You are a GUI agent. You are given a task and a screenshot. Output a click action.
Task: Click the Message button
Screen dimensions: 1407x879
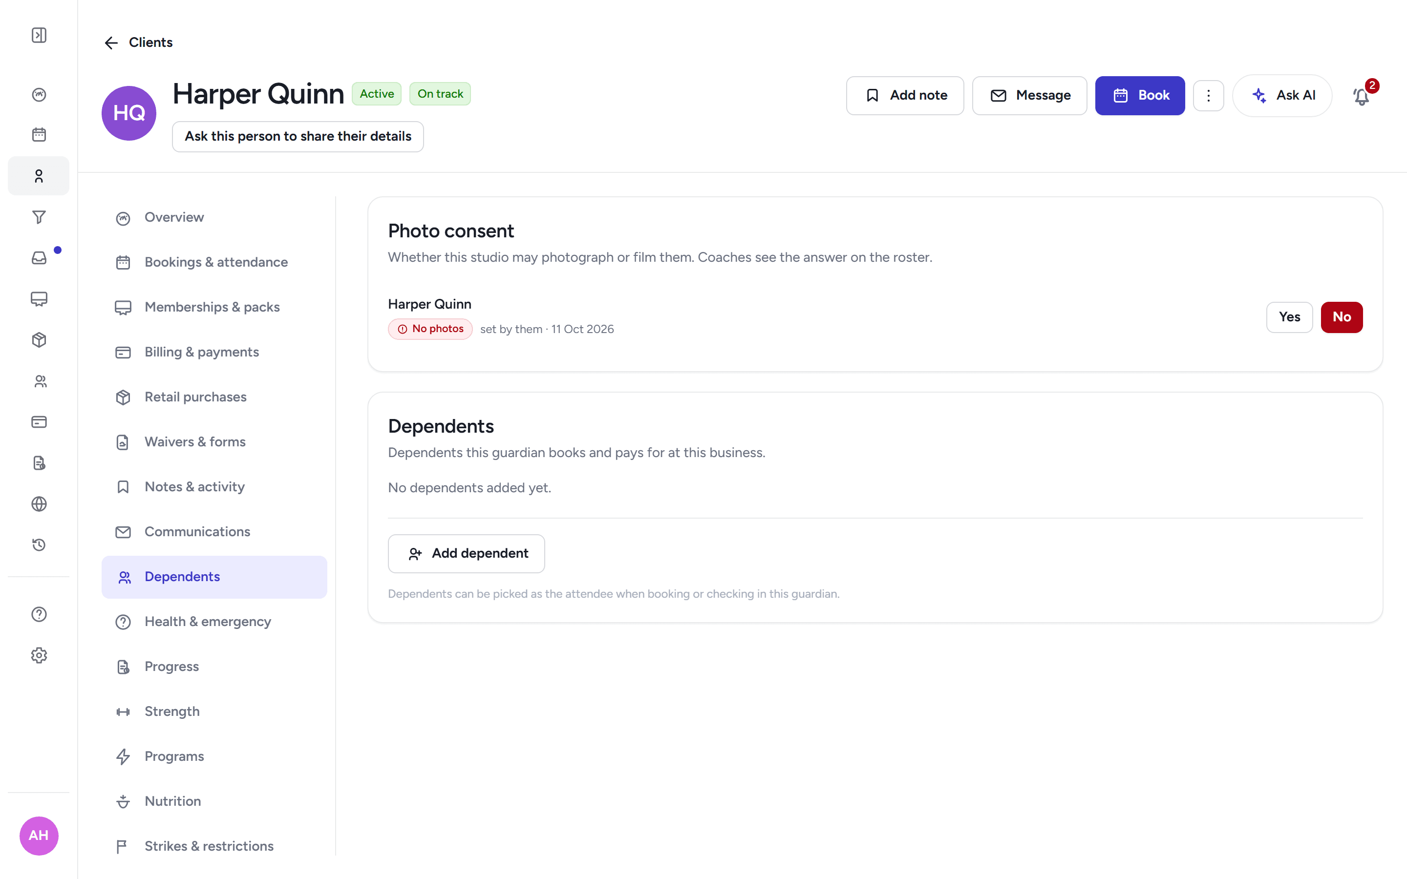tap(1029, 95)
